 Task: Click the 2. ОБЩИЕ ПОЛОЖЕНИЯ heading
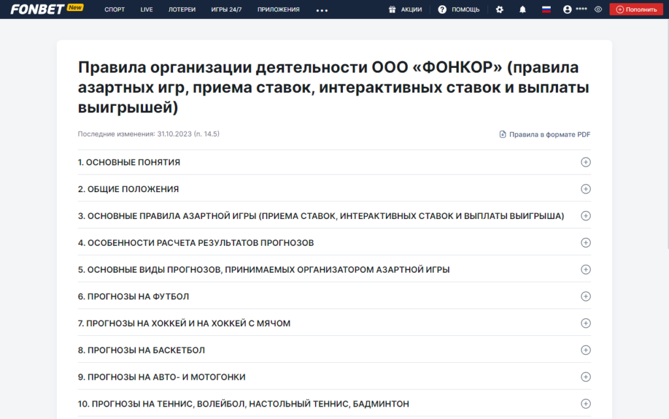pyautogui.click(x=128, y=189)
